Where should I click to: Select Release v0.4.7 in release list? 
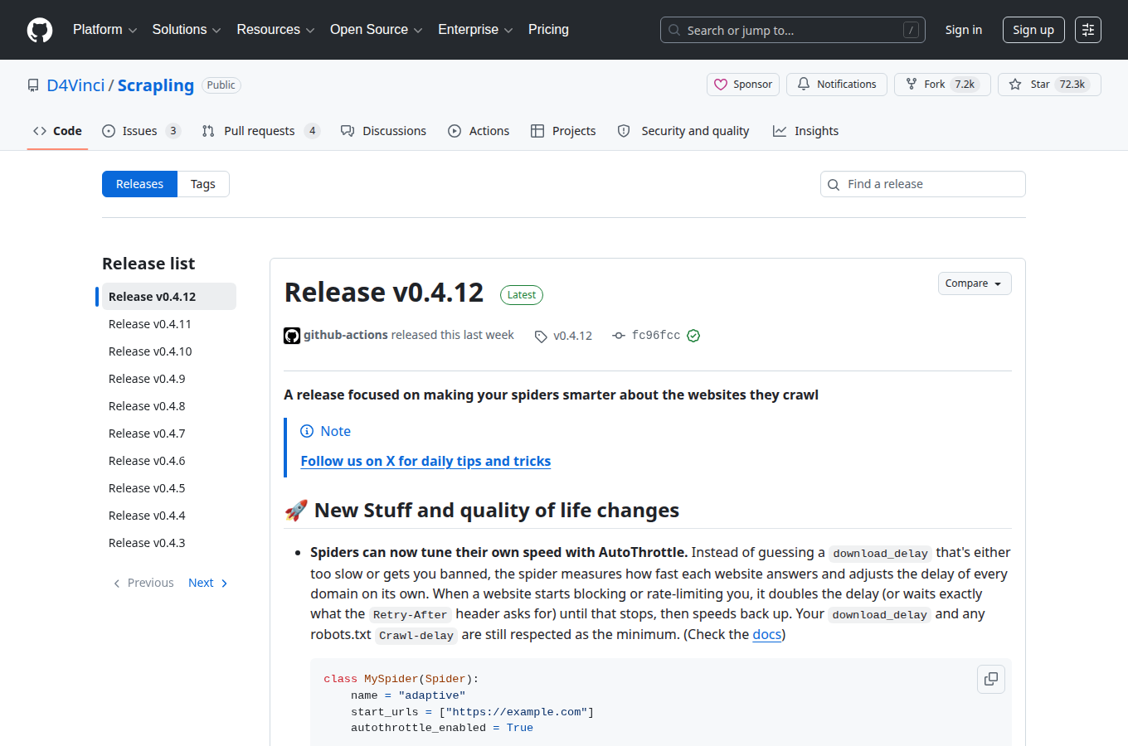pyautogui.click(x=169, y=434)
